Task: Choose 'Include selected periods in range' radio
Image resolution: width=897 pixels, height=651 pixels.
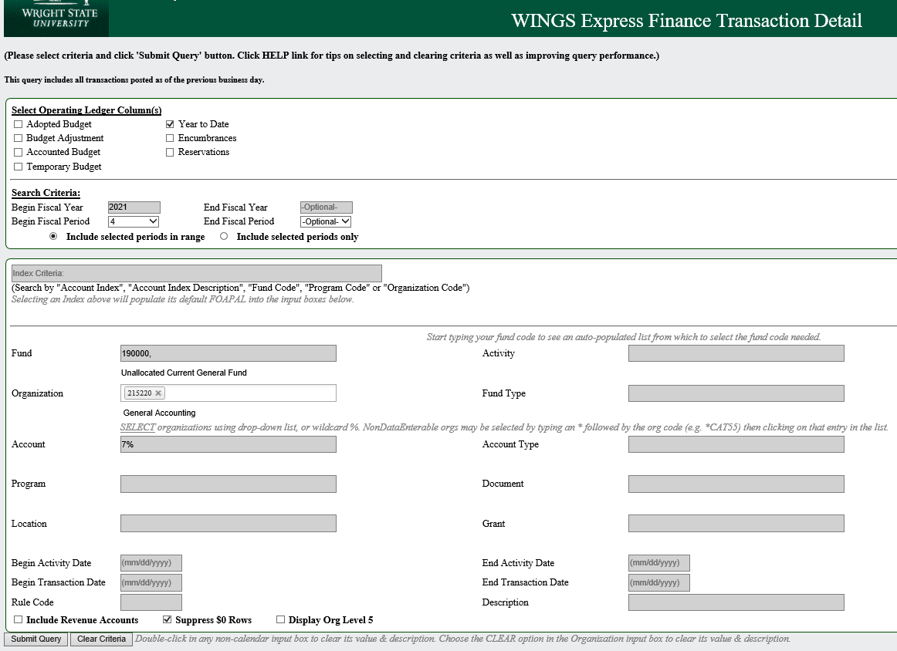Action: (53, 237)
